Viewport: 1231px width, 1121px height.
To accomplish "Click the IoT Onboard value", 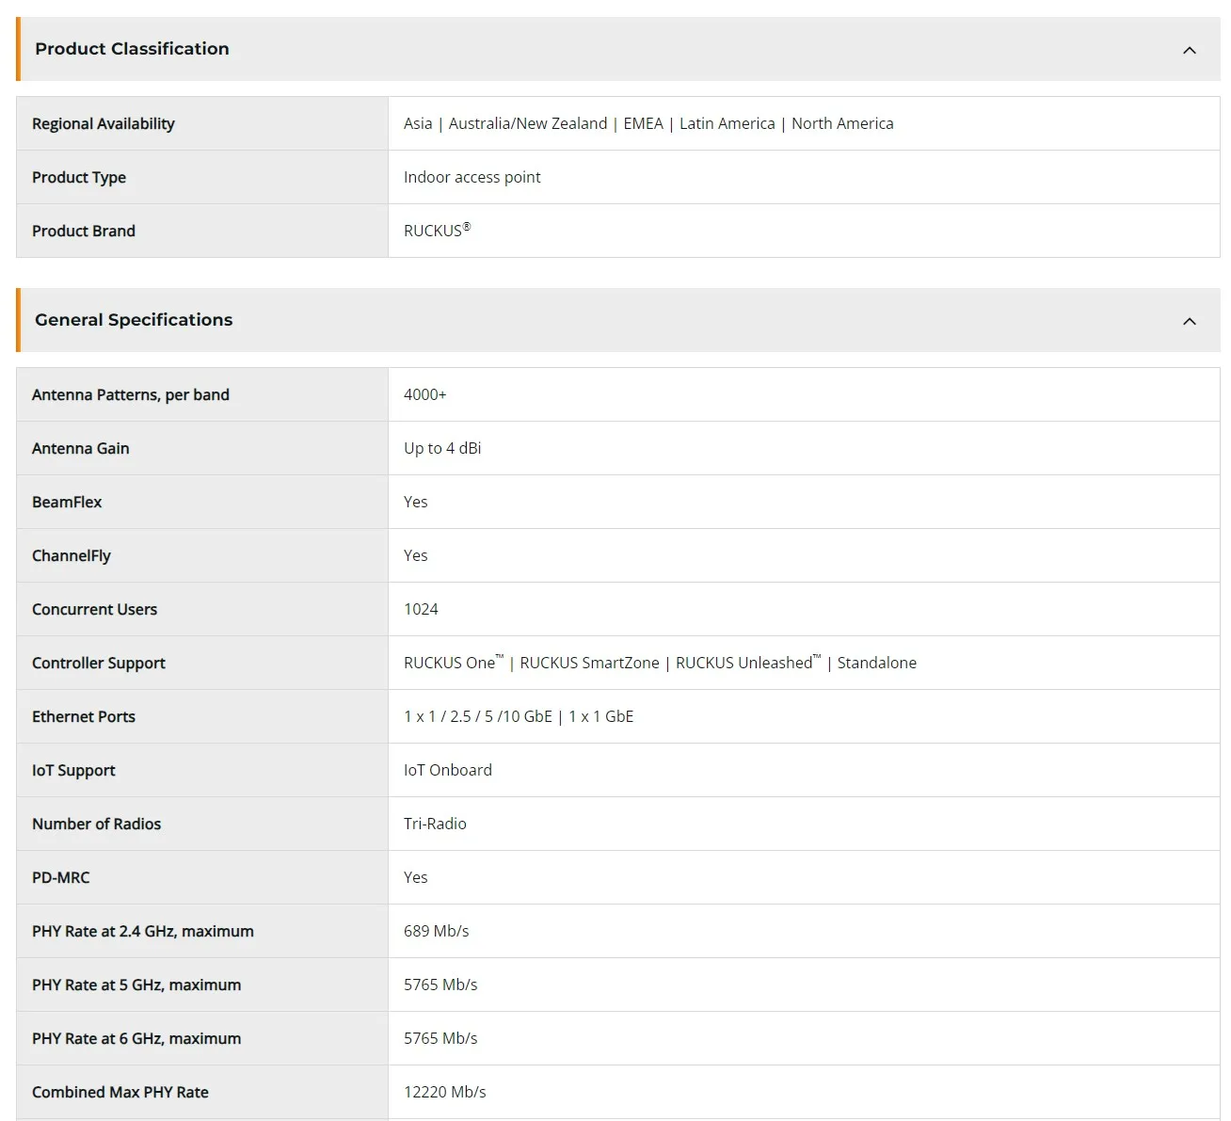I will coord(448,770).
